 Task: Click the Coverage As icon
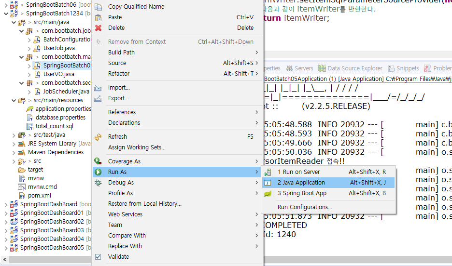point(98,161)
